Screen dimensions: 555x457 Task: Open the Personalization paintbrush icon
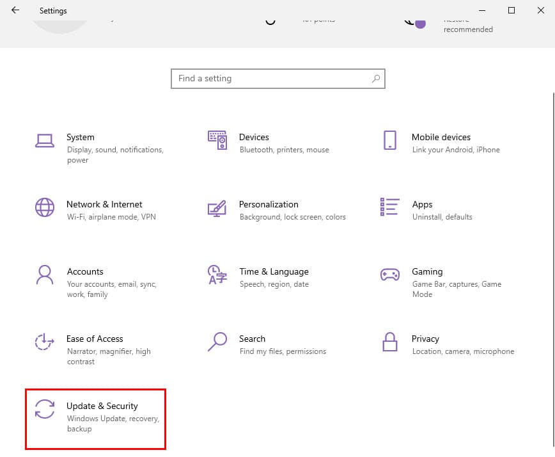click(x=217, y=208)
